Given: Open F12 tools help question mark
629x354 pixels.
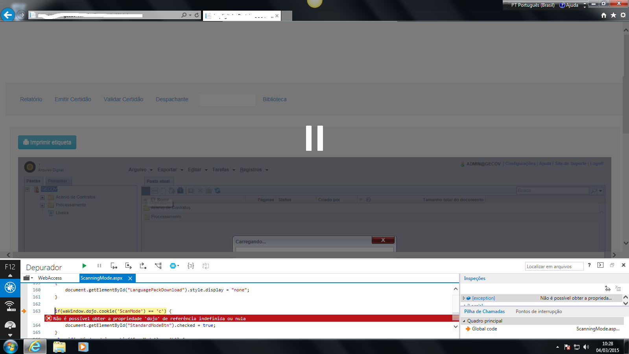Looking at the screenshot, I should [x=589, y=265].
